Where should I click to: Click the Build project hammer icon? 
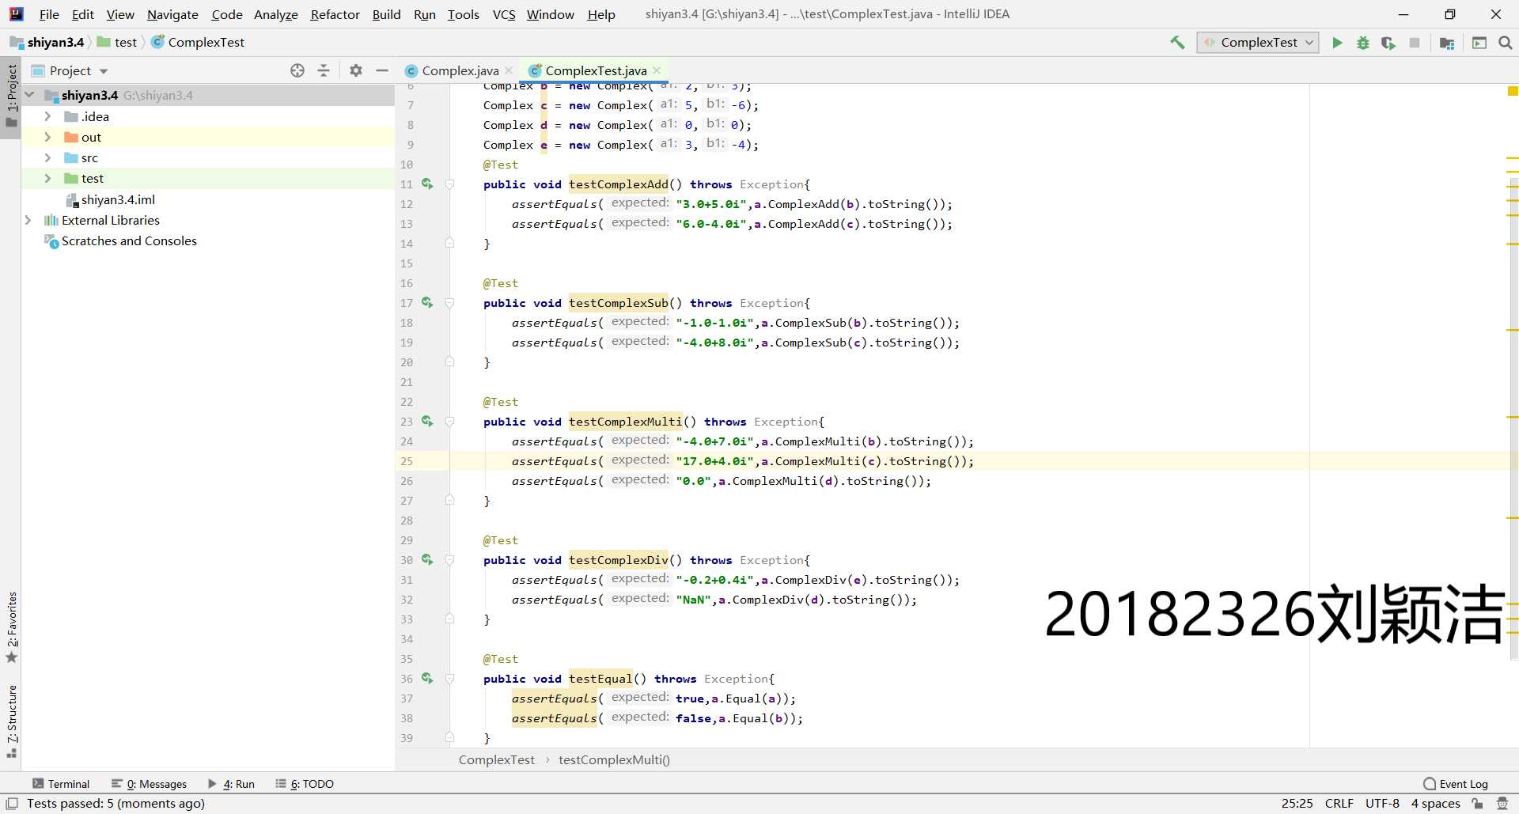coord(1177,43)
